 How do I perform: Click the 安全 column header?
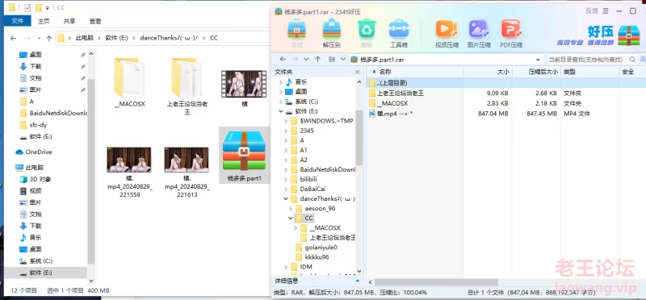pos(632,72)
